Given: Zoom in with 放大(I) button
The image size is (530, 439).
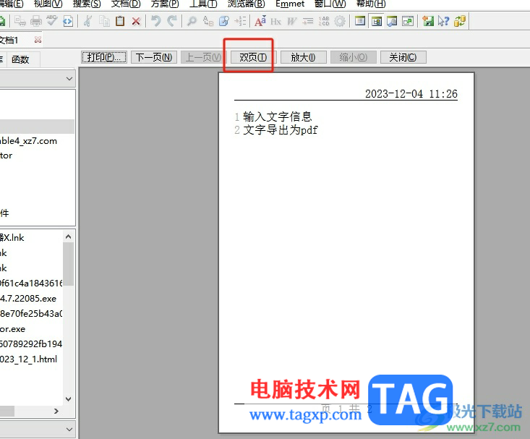Looking at the screenshot, I should click(303, 57).
